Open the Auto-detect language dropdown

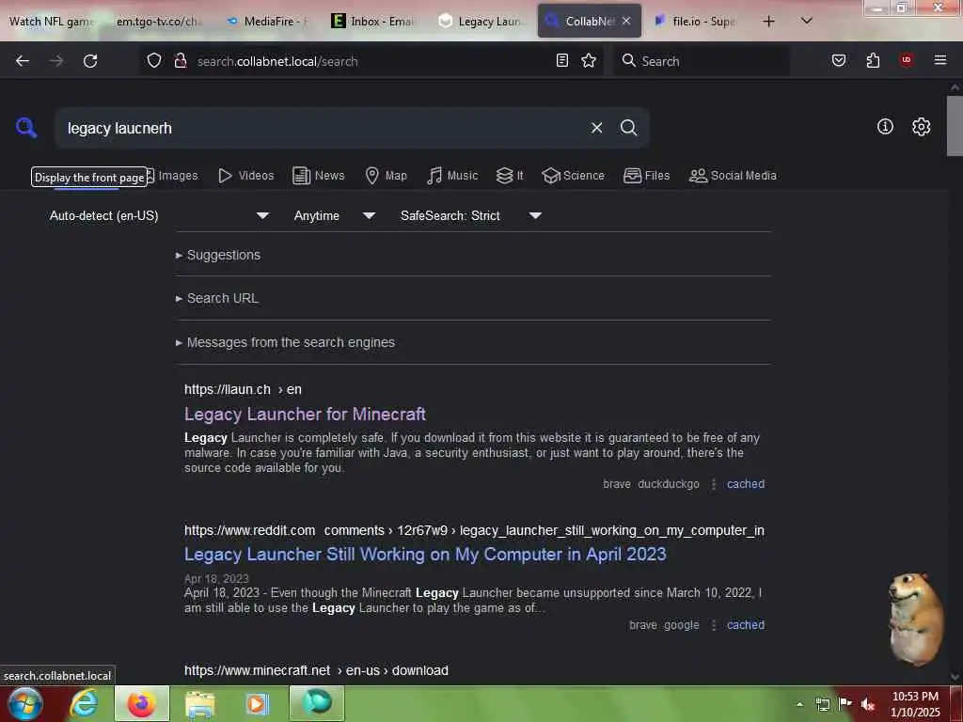(x=159, y=215)
